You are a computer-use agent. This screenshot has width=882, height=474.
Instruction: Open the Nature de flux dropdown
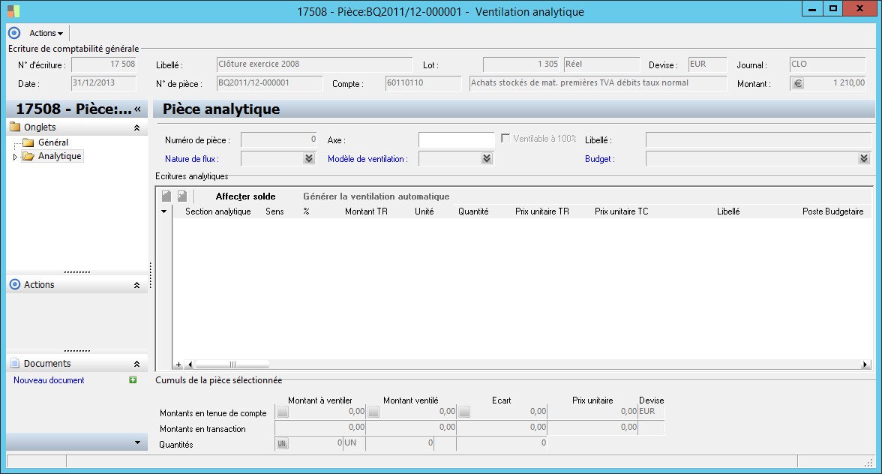pos(308,158)
